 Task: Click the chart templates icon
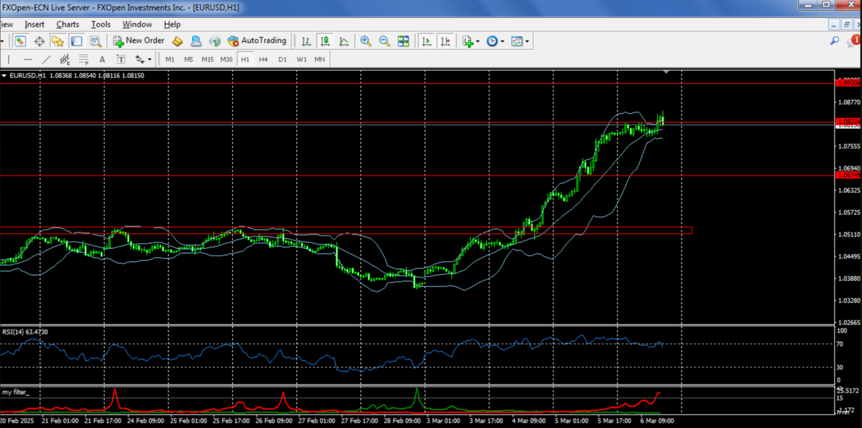point(517,41)
